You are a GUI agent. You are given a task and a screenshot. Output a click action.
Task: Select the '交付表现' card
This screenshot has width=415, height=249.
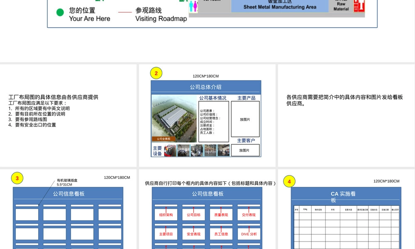point(249,215)
